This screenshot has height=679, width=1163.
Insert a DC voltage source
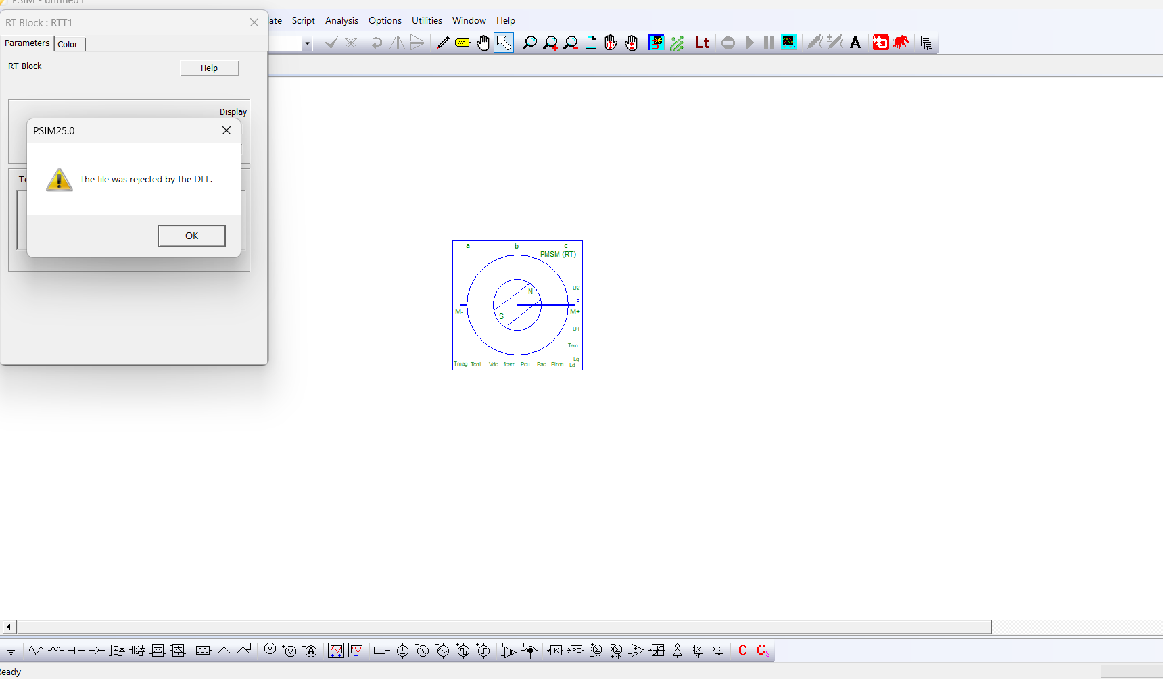(402, 651)
